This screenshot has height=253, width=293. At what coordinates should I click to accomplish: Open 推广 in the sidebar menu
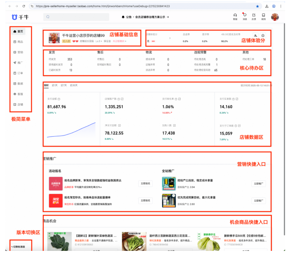coord(18,63)
